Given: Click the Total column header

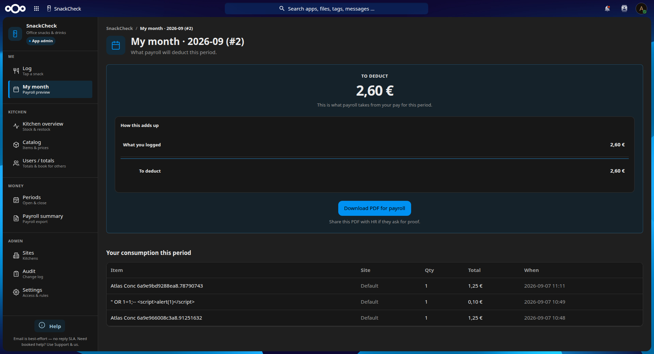Looking at the screenshot, I should point(474,270).
